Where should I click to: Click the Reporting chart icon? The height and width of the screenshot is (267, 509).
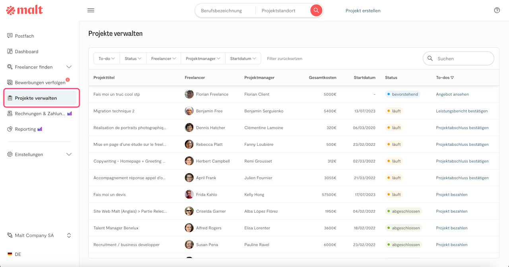[10, 129]
